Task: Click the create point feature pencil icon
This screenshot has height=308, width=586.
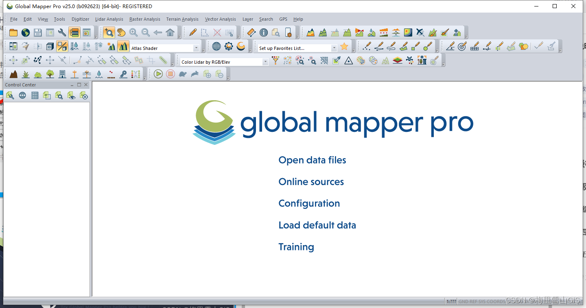Action: [367, 46]
